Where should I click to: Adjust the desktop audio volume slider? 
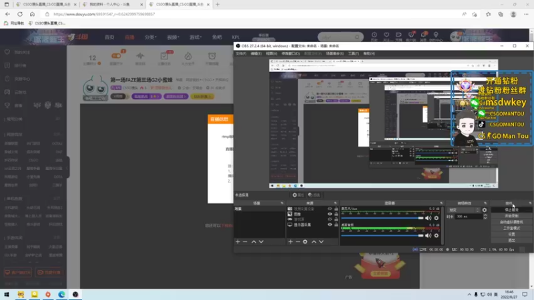pyautogui.click(x=382, y=235)
